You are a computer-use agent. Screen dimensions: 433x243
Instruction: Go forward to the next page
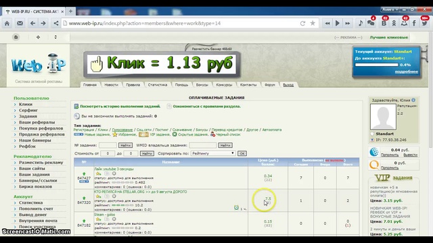43,23
